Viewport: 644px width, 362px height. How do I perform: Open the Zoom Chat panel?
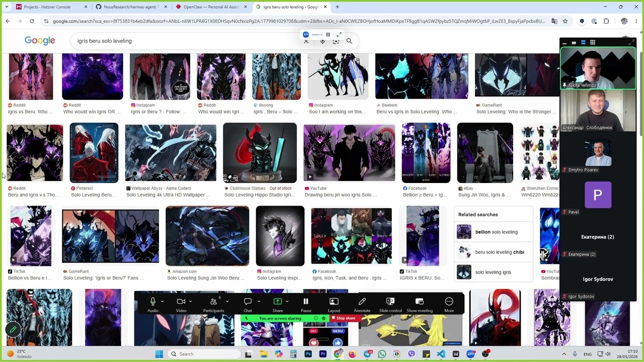click(248, 305)
